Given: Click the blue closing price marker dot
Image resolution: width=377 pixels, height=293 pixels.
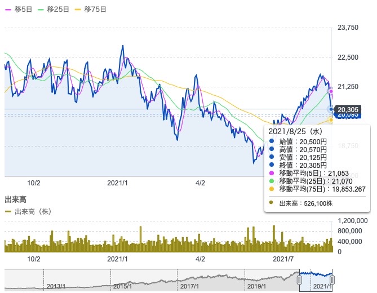Looking at the screenshot, I should [x=331, y=109].
